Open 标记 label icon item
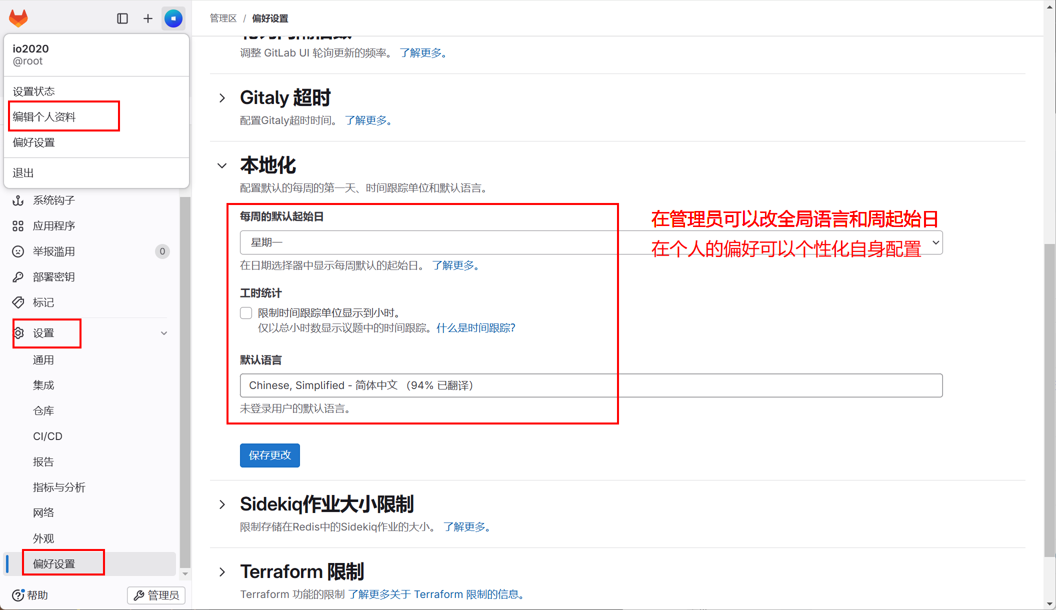The image size is (1056, 610). tap(43, 302)
